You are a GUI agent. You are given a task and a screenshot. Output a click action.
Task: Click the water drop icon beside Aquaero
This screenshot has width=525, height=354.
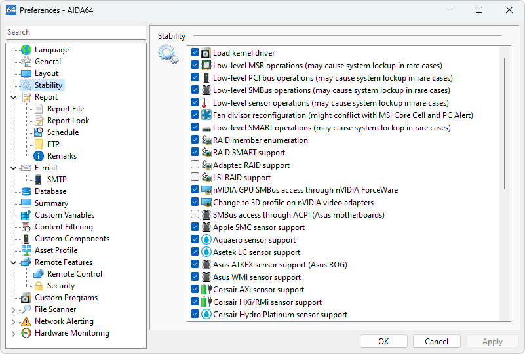(206, 240)
